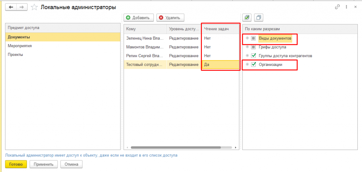This screenshot has width=362, height=172.
Task: Expand the Грифы доступа tree node
Action: click(x=247, y=47)
